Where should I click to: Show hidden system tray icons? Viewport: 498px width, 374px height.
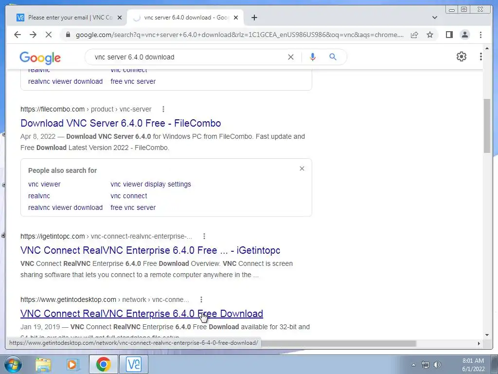pyautogui.click(x=413, y=365)
